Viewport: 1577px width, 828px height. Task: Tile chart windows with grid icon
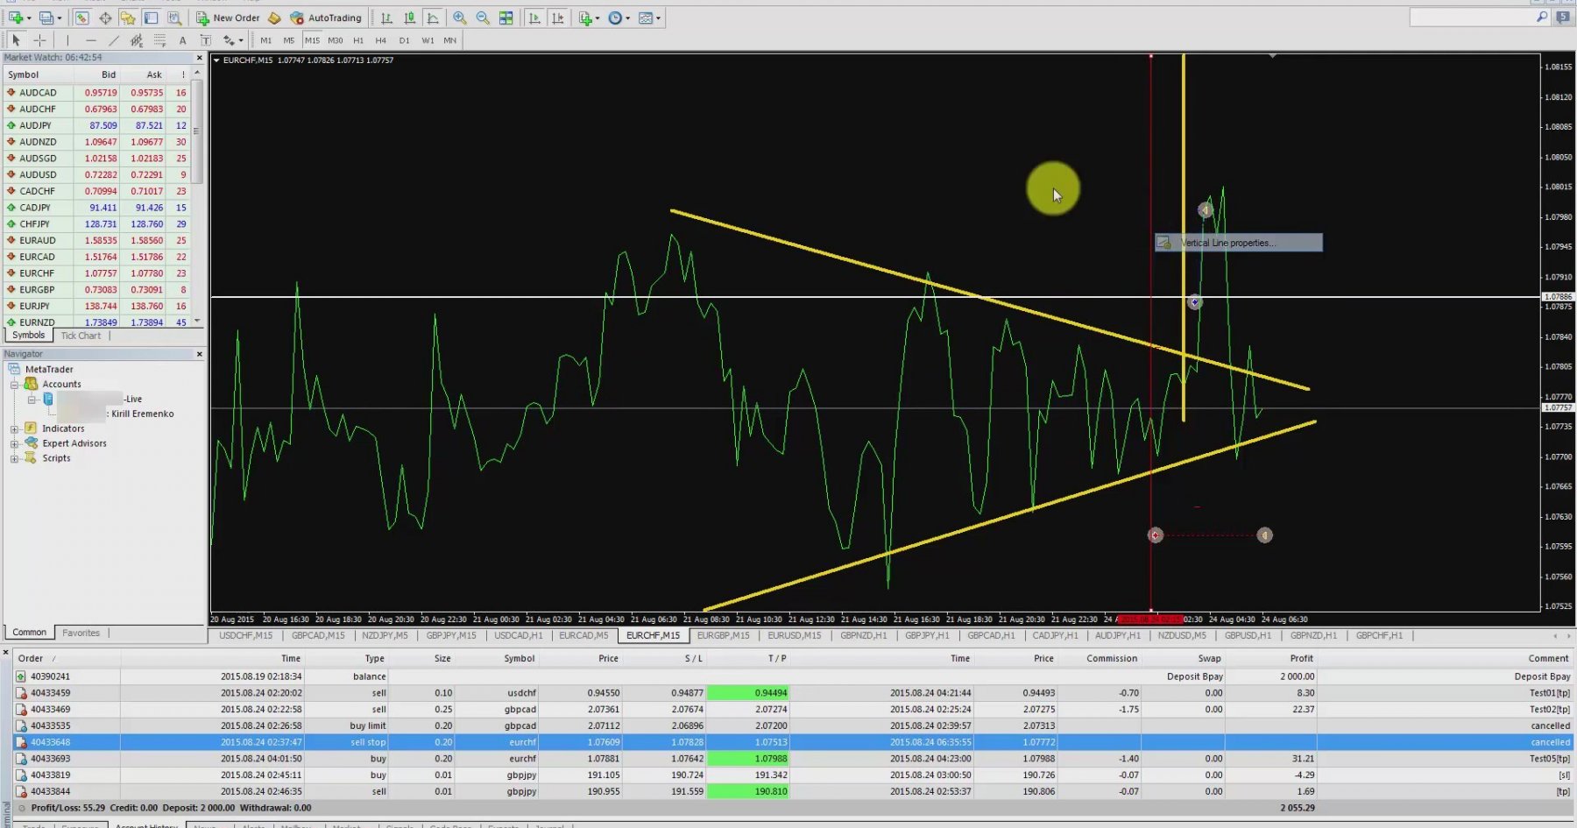coord(506,18)
